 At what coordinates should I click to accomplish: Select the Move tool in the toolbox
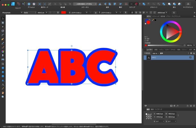3,18
